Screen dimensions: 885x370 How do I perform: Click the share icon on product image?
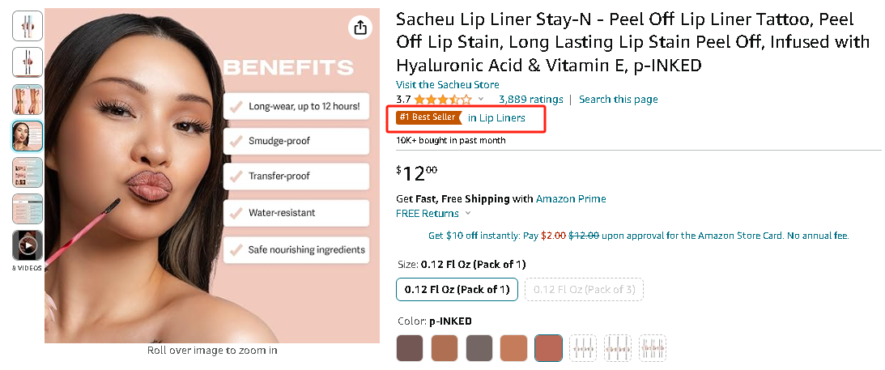360,28
